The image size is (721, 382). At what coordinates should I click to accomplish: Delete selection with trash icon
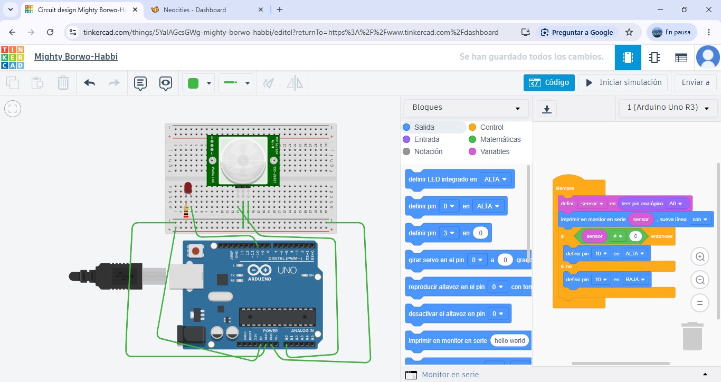(63, 83)
